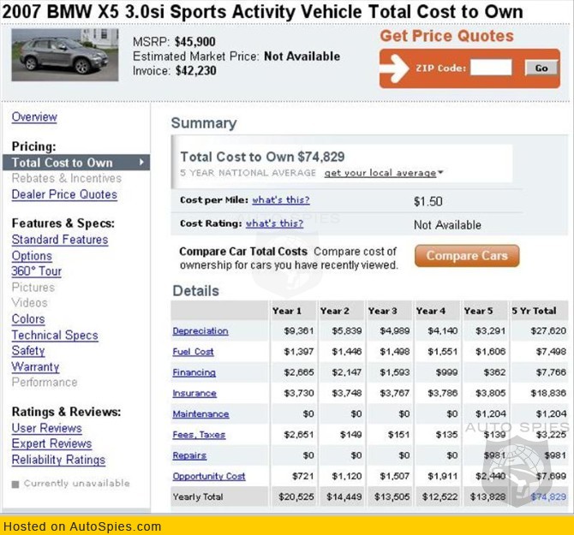Click the $18,836 insurance total cell
Screen dimensions: 574x535
point(548,394)
